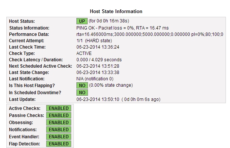Click the Host Status label
This screenshot has width=230, height=148.
coord(22,21)
